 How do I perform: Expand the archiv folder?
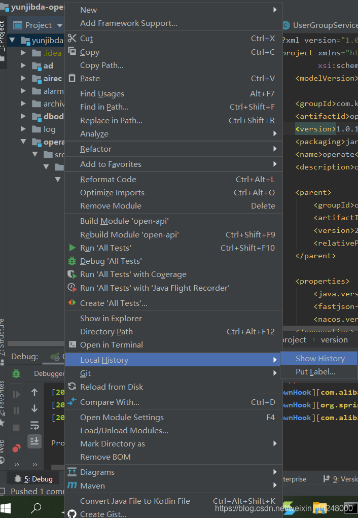pyautogui.click(x=23, y=103)
